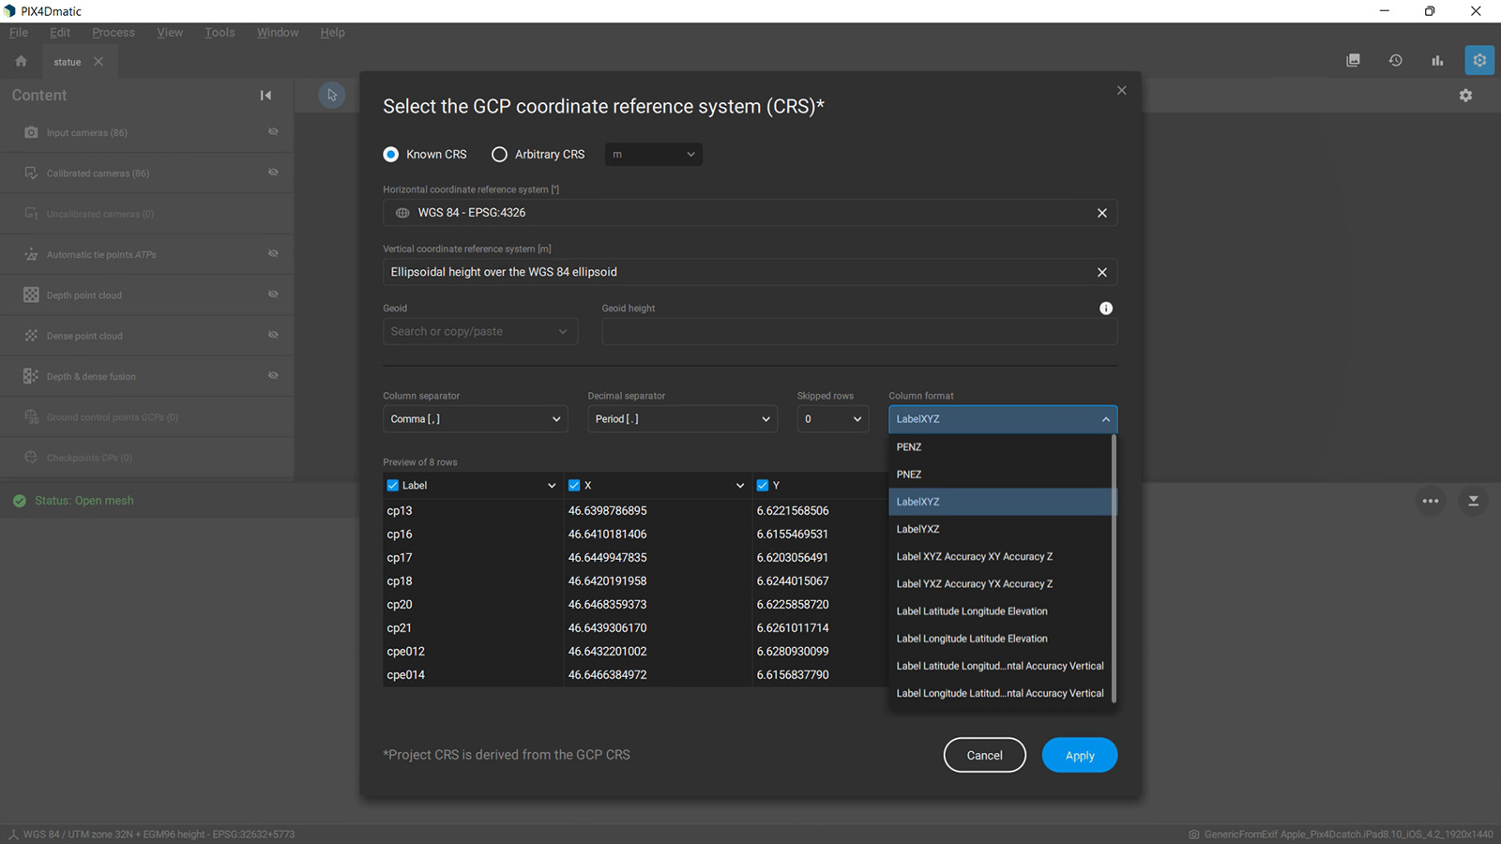Open the processing history icon

pyautogui.click(x=1395, y=60)
